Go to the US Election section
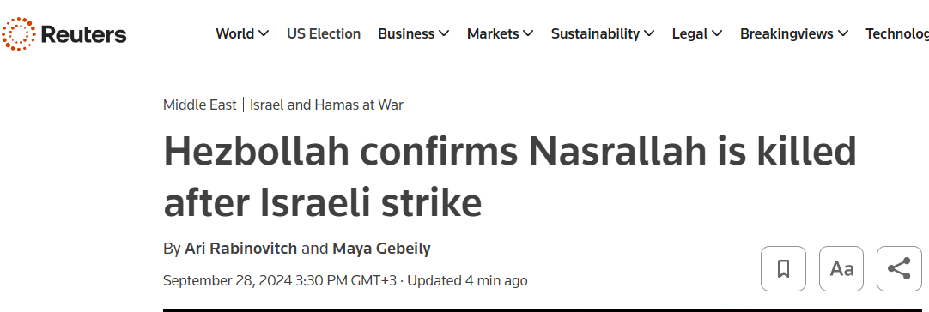 coord(324,33)
